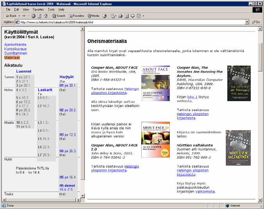
Task: Go to the Home page icon
Action: 45,16
